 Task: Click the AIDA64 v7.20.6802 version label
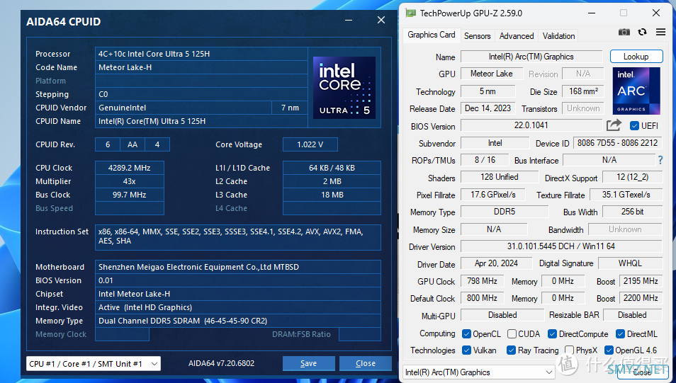tap(221, 364)
